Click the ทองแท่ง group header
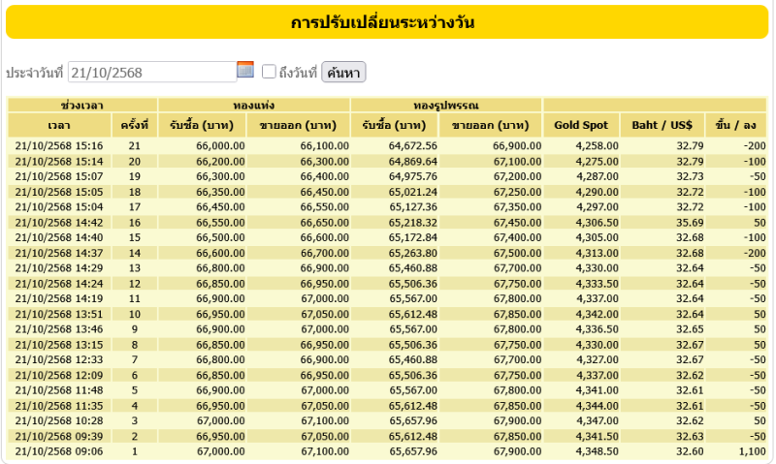The height and width of the screenshot is (464, 776). tap(253, 105)
